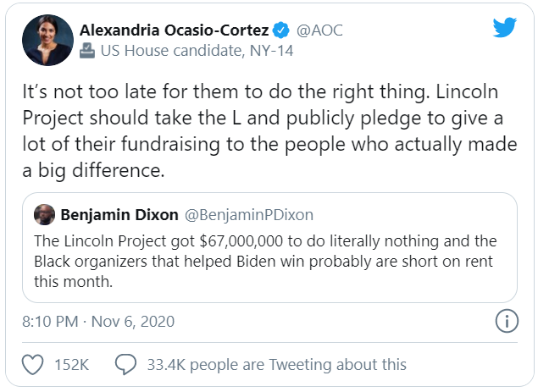Click the ballot box candidate icon
The height and width of the screenshot is (392, 538).
[86, 52]
